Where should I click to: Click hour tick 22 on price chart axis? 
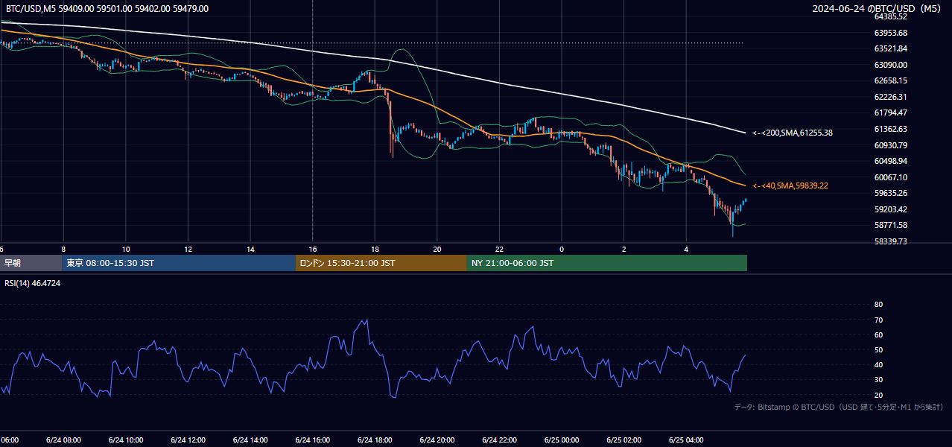click(499, 249)
